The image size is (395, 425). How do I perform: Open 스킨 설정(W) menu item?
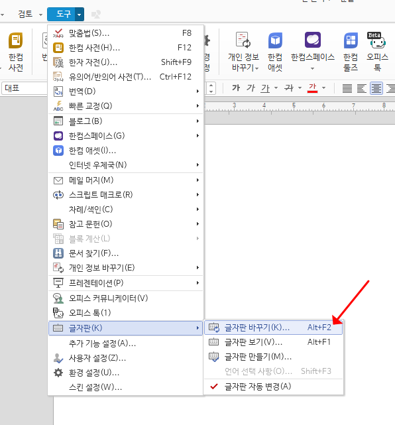tap(125, 387)
